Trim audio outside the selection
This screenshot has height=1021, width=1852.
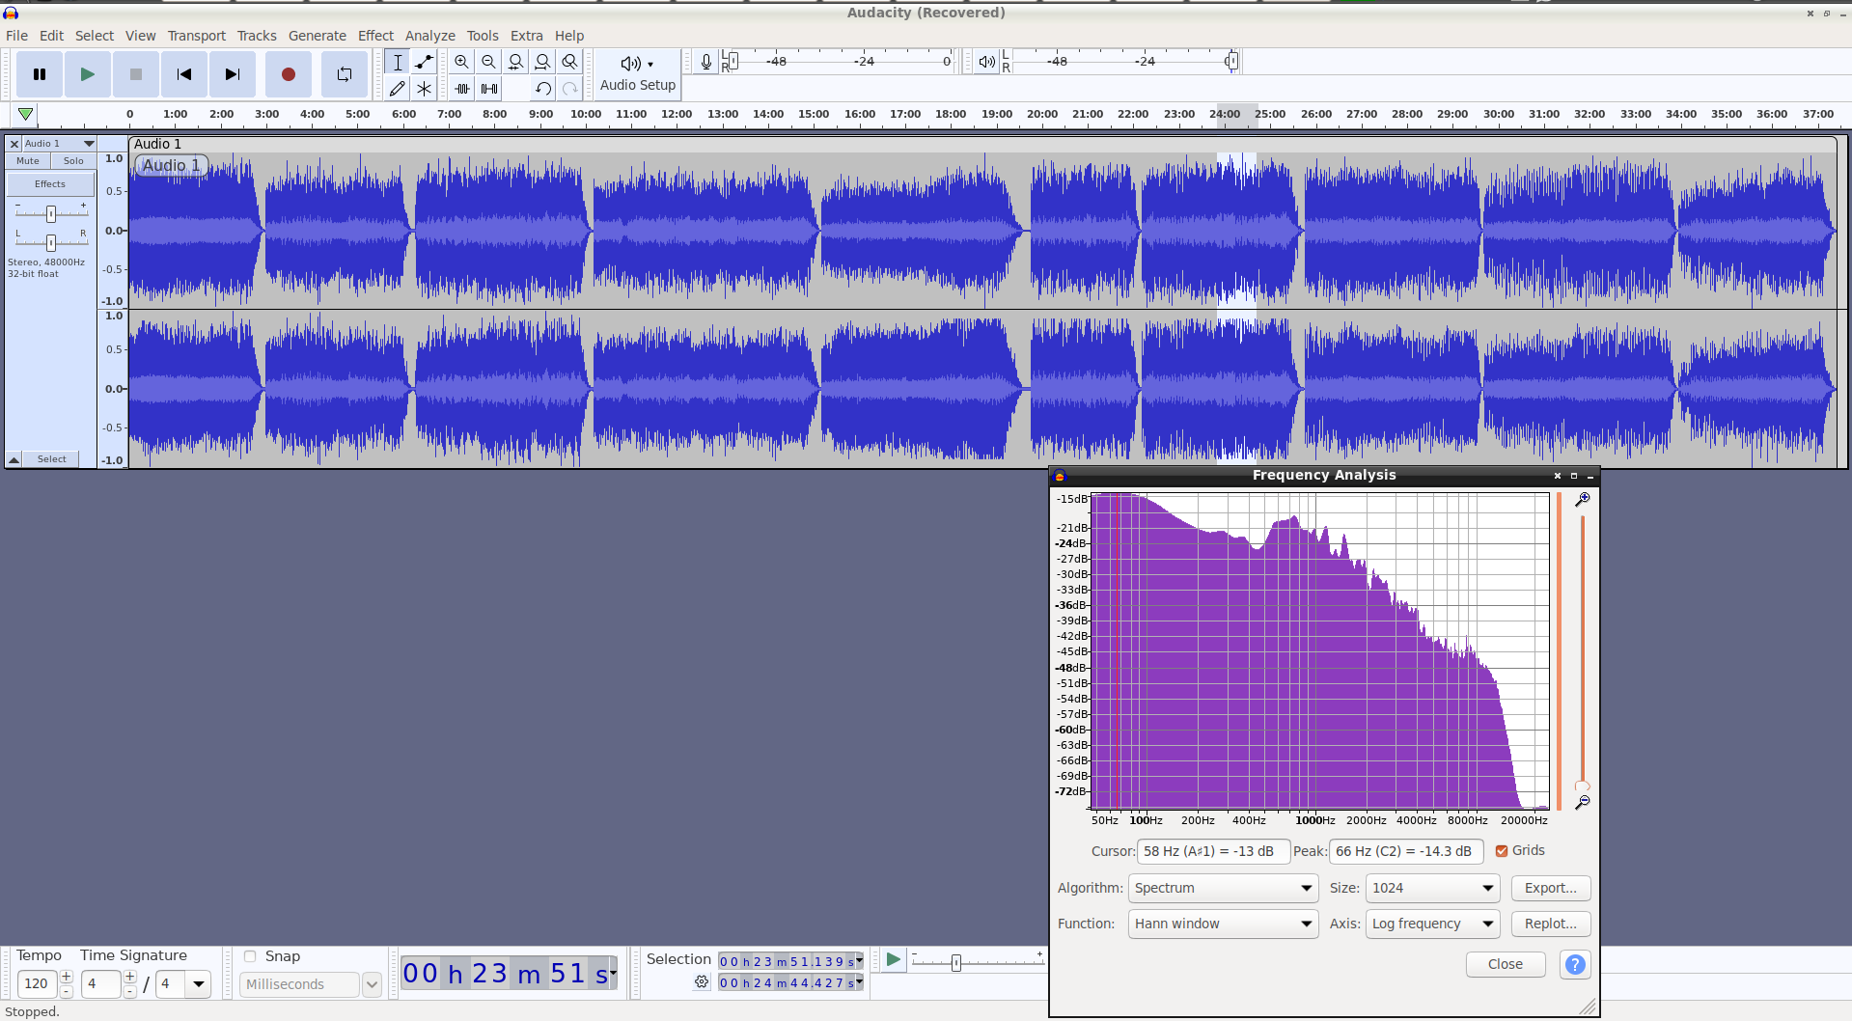[x=462, y=89]
